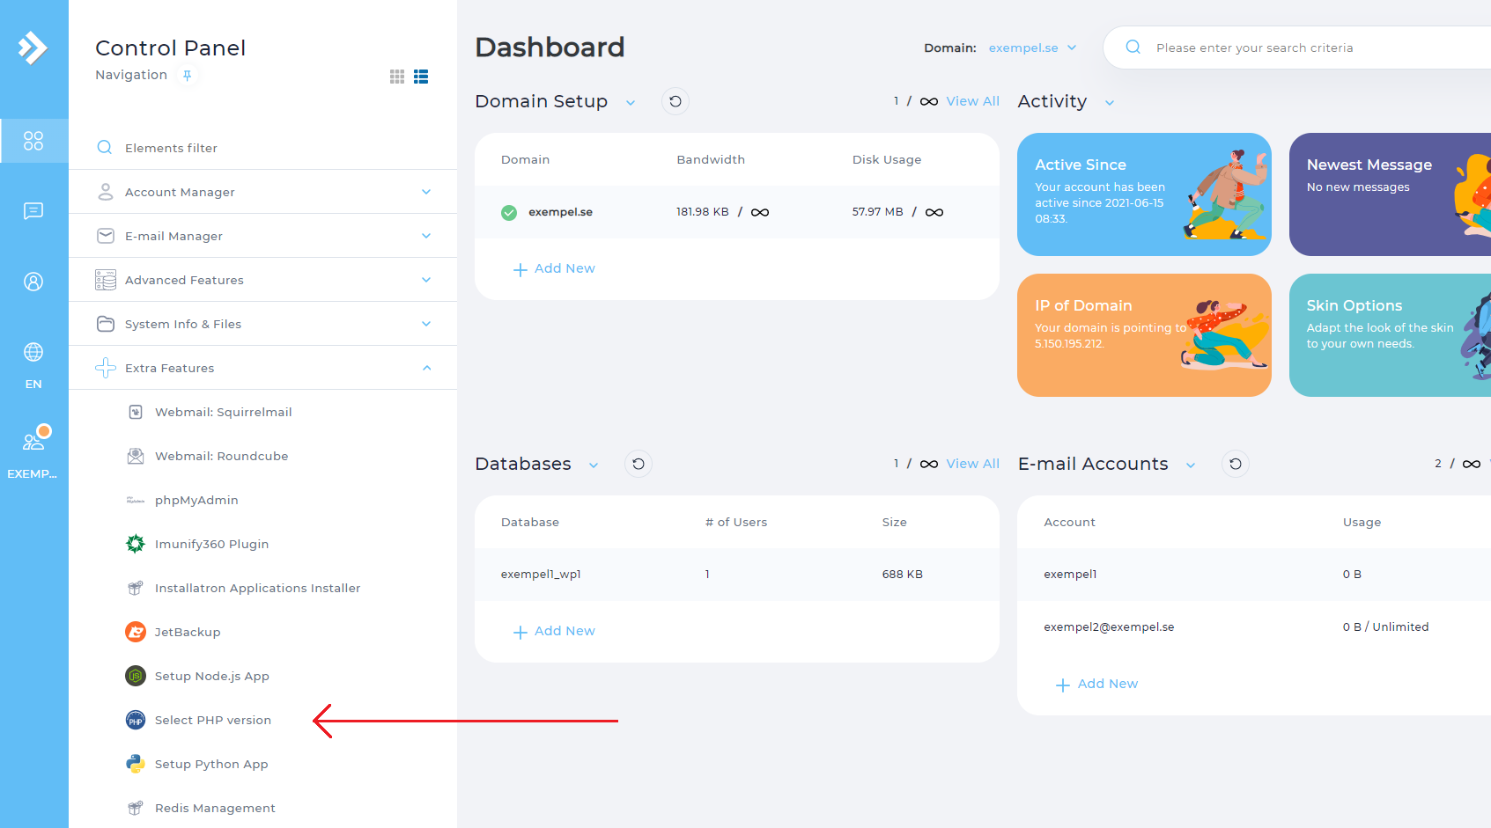This screenshot has height=828, width=1491.
Task: Open phpMyAdmin menu item
Action: coord(196,501)
